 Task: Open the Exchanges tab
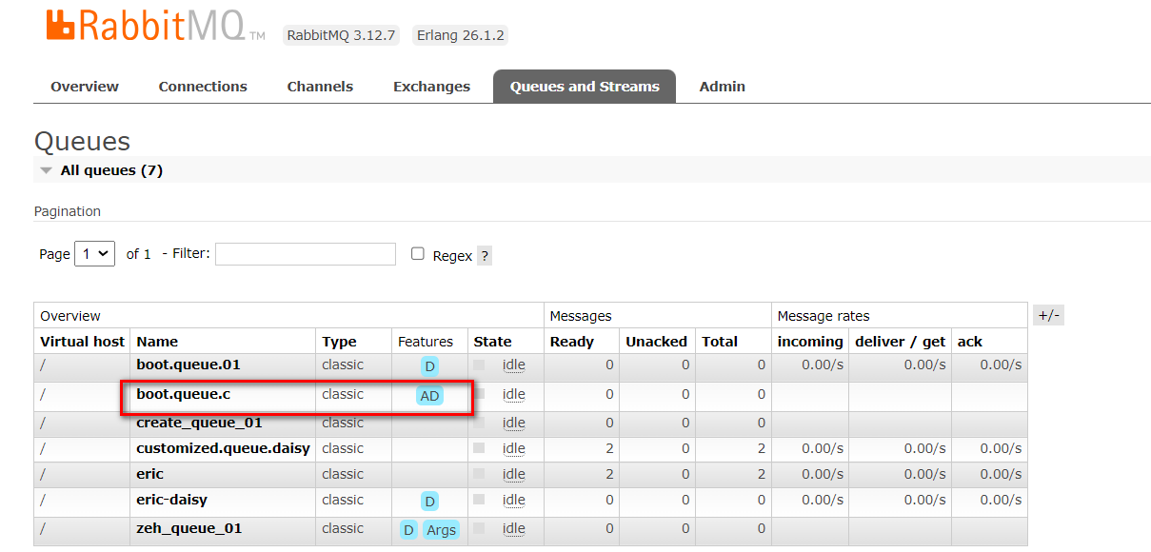point(431,87)
